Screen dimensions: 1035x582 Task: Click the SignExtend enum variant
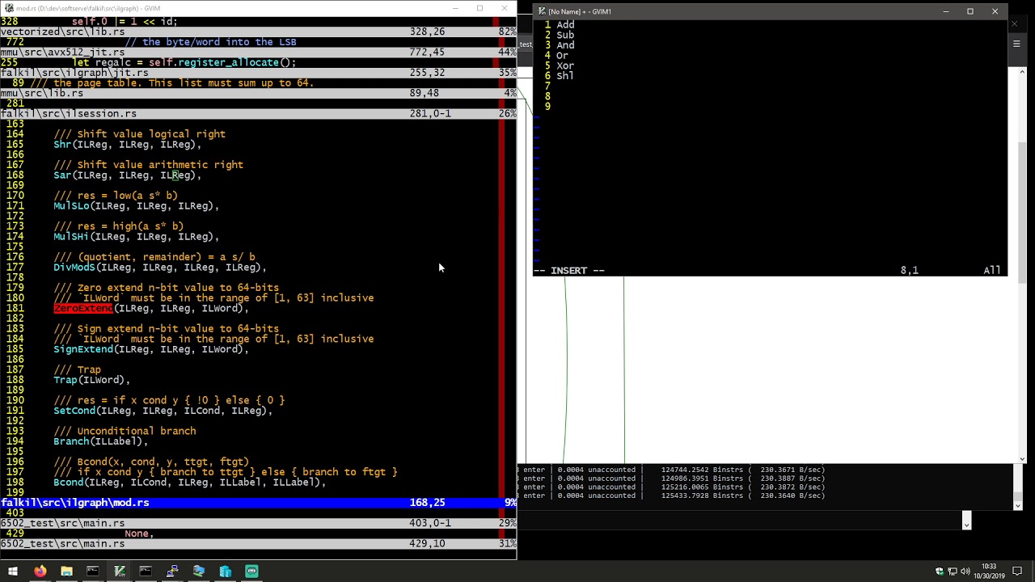tap(83, 349)
